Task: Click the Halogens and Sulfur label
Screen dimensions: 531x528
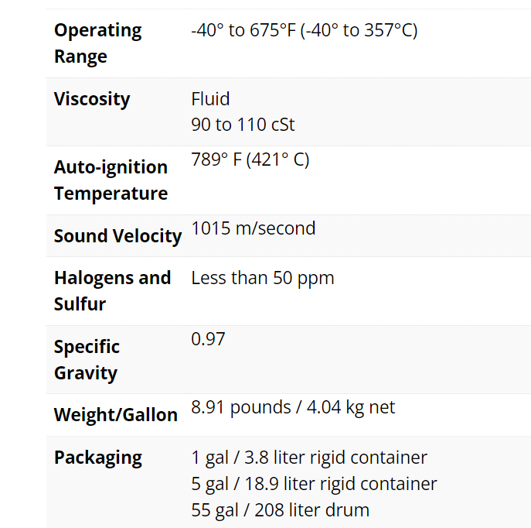Action: tap(112, 290)
